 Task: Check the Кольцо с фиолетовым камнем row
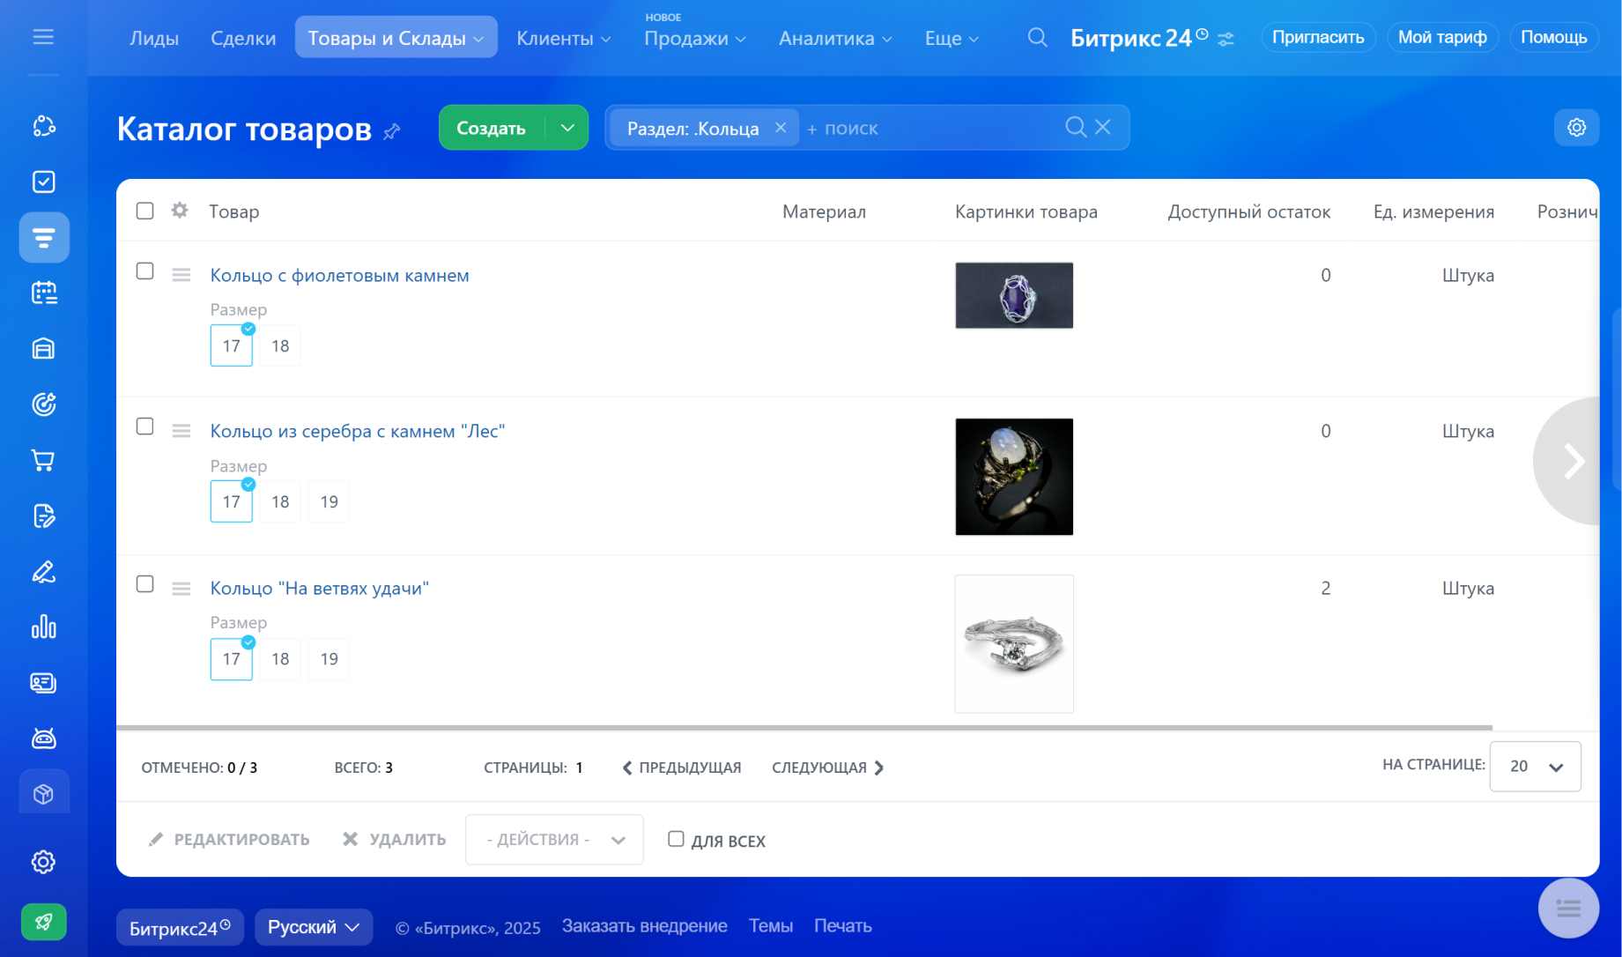coord(145,271)
